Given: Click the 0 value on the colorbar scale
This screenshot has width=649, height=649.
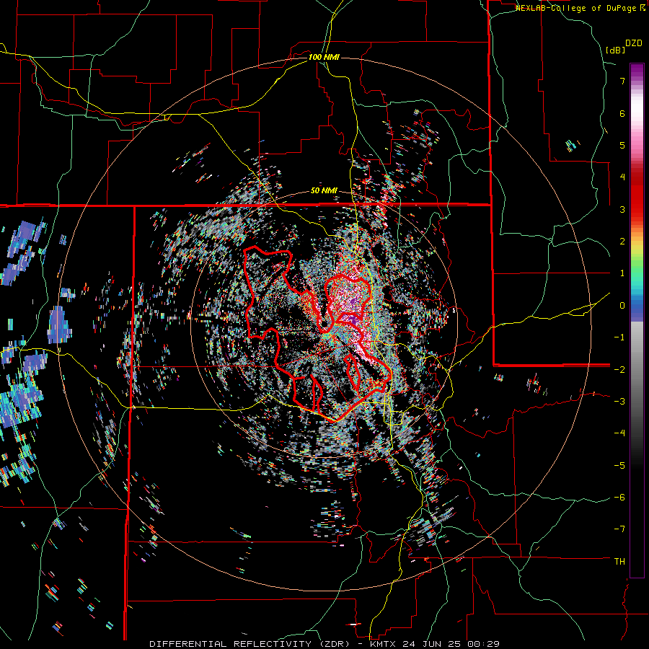Looking at the screenshot, I should pyautogui.click(x=622, y=306).
